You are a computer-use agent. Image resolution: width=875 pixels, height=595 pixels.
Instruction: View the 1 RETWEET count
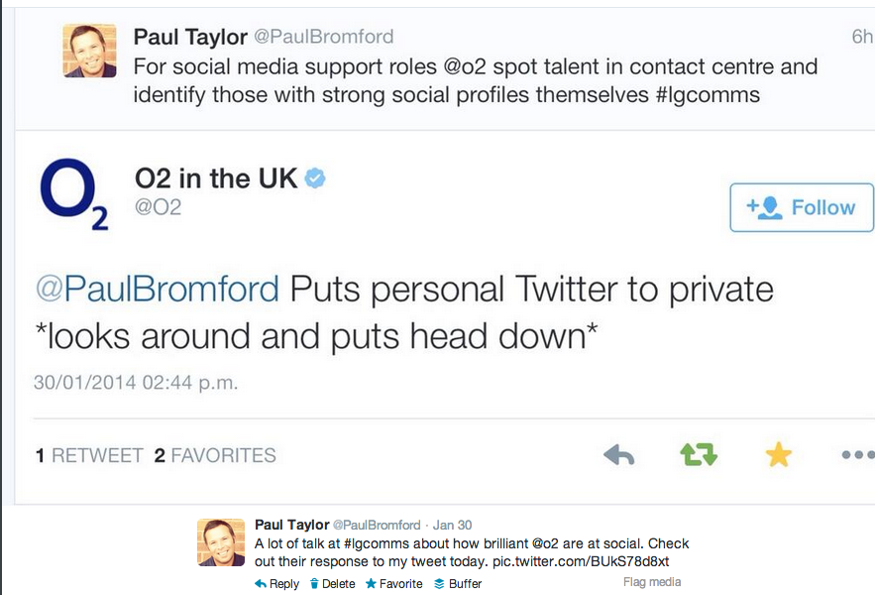click(89, 456)
